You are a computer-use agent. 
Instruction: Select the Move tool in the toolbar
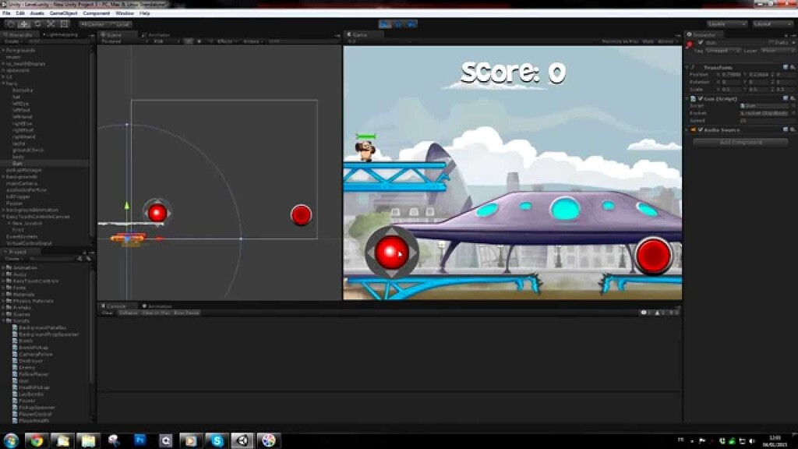pyautogui.click(x=24, y=24)
